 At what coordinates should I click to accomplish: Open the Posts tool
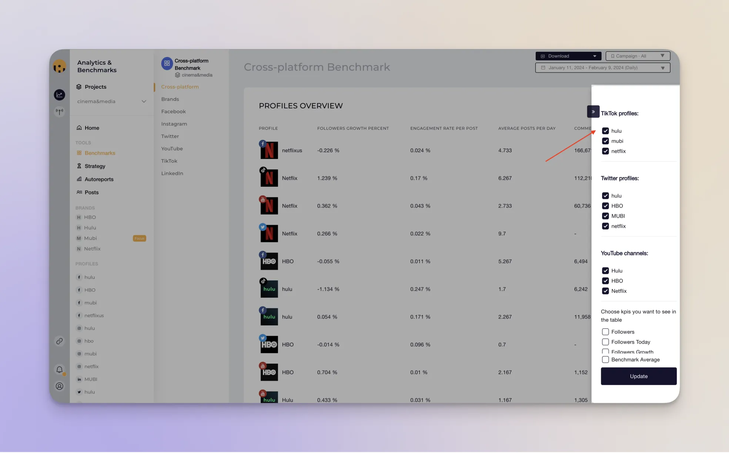point(91,192)
